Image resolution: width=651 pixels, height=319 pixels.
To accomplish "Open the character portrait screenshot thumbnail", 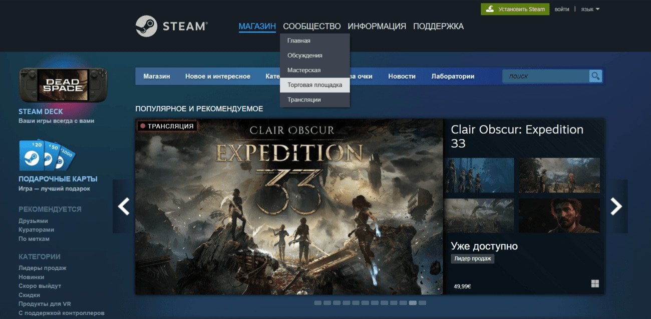I will tap(559, 215).
